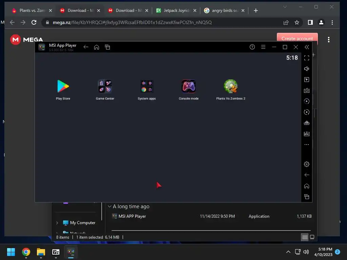Open macro recorder in sidebar
The width and height of the screenshot is (347, 260).
pyautogui.click(x=306, y=101)
